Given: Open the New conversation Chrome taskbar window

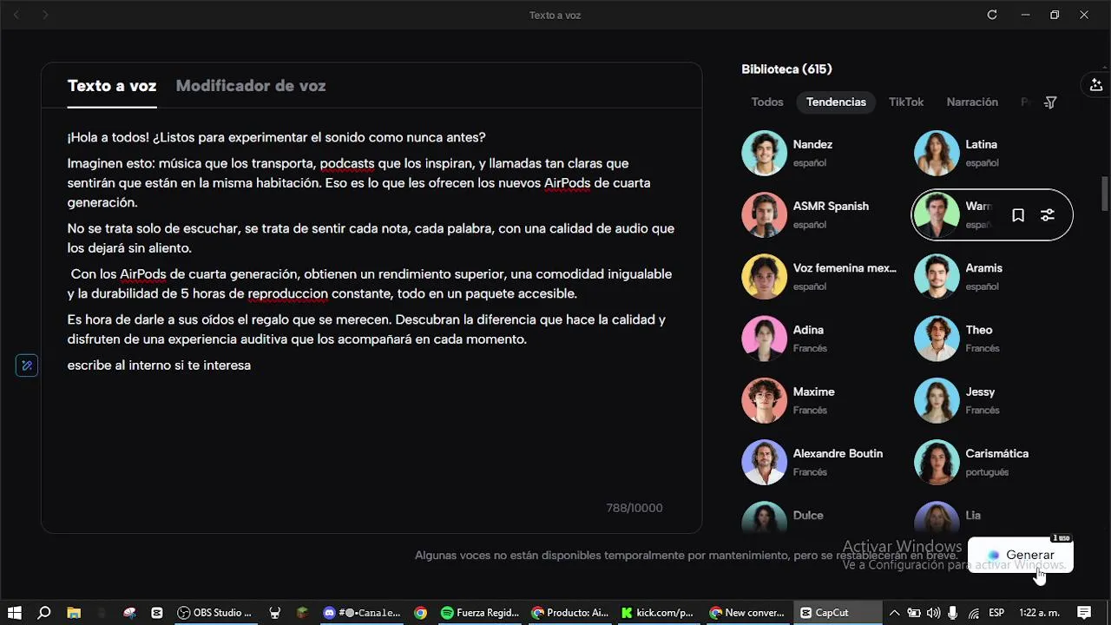Looking at the screenshot, I should coord(746,612).
